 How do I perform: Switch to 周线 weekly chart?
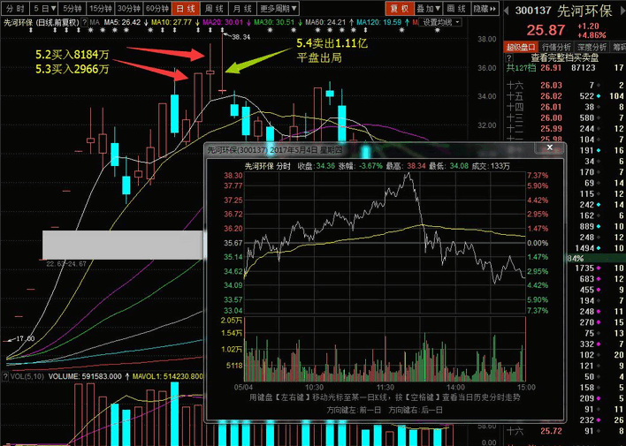[x=214, y=8]
